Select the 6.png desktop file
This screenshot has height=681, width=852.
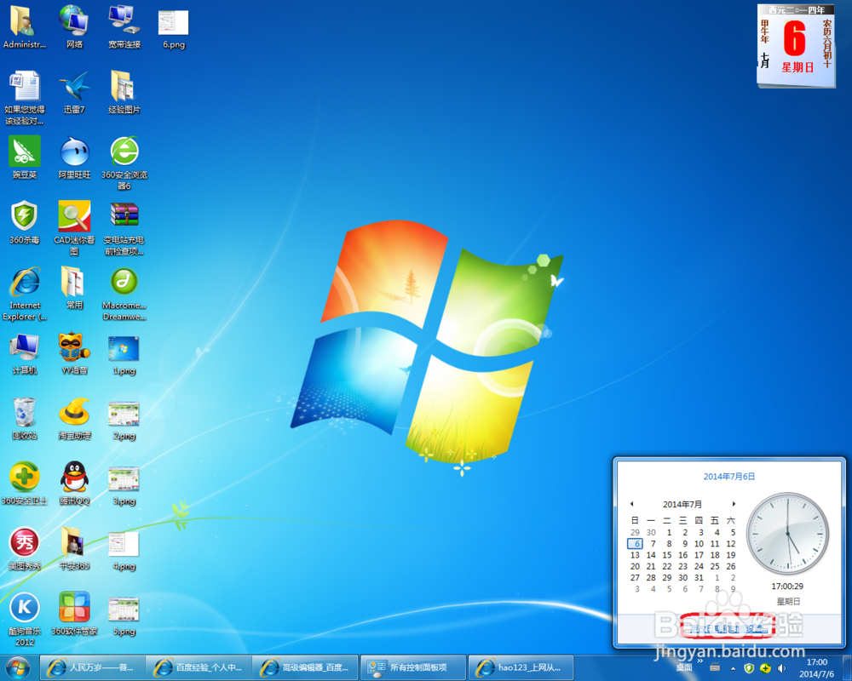click(173, 28)
